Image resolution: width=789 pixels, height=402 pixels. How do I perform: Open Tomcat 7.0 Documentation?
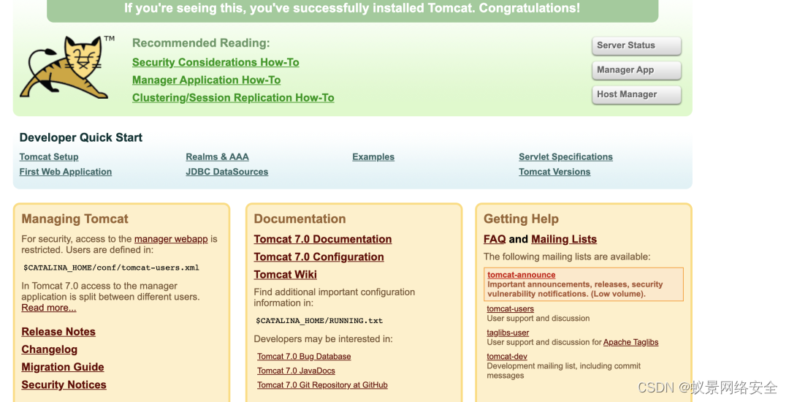click(x=323, y=240)
